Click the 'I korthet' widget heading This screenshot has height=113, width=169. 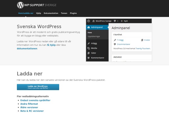(117, 34)
